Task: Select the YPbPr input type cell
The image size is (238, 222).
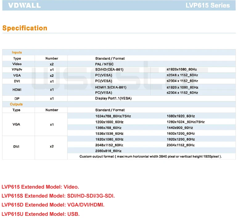Action: (x=17, y=70)
